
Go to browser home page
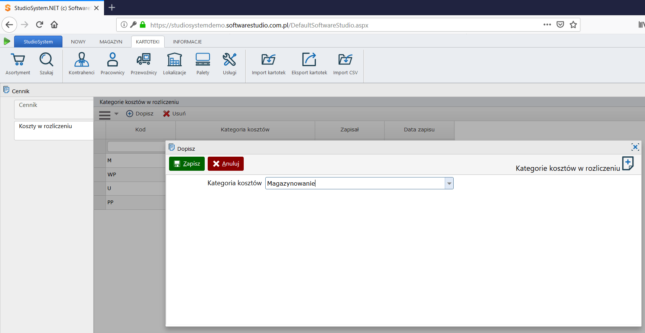pos(54,25)
